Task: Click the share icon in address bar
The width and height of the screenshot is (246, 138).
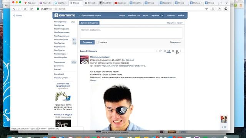Action: pos(213,9)
